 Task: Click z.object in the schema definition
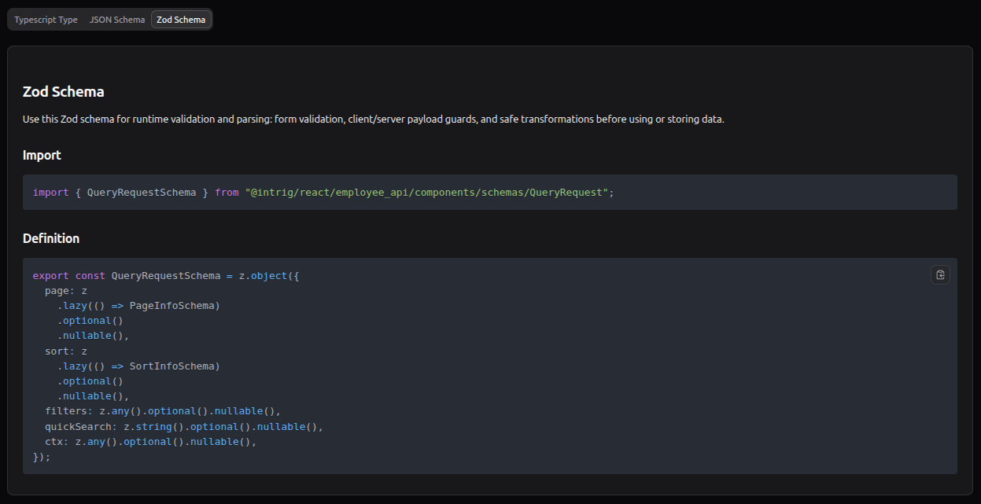pyautogui.click(x=264, y=276)
